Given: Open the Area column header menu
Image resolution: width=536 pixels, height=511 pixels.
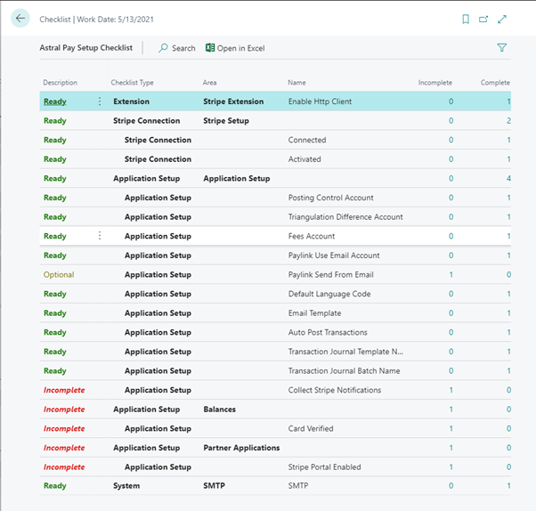Looking at the screenshot, I should (210, 83).
